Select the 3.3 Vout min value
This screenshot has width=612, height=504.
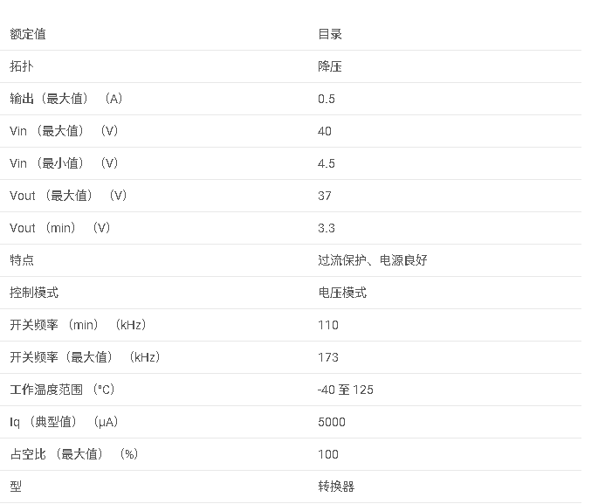(326, 228)
